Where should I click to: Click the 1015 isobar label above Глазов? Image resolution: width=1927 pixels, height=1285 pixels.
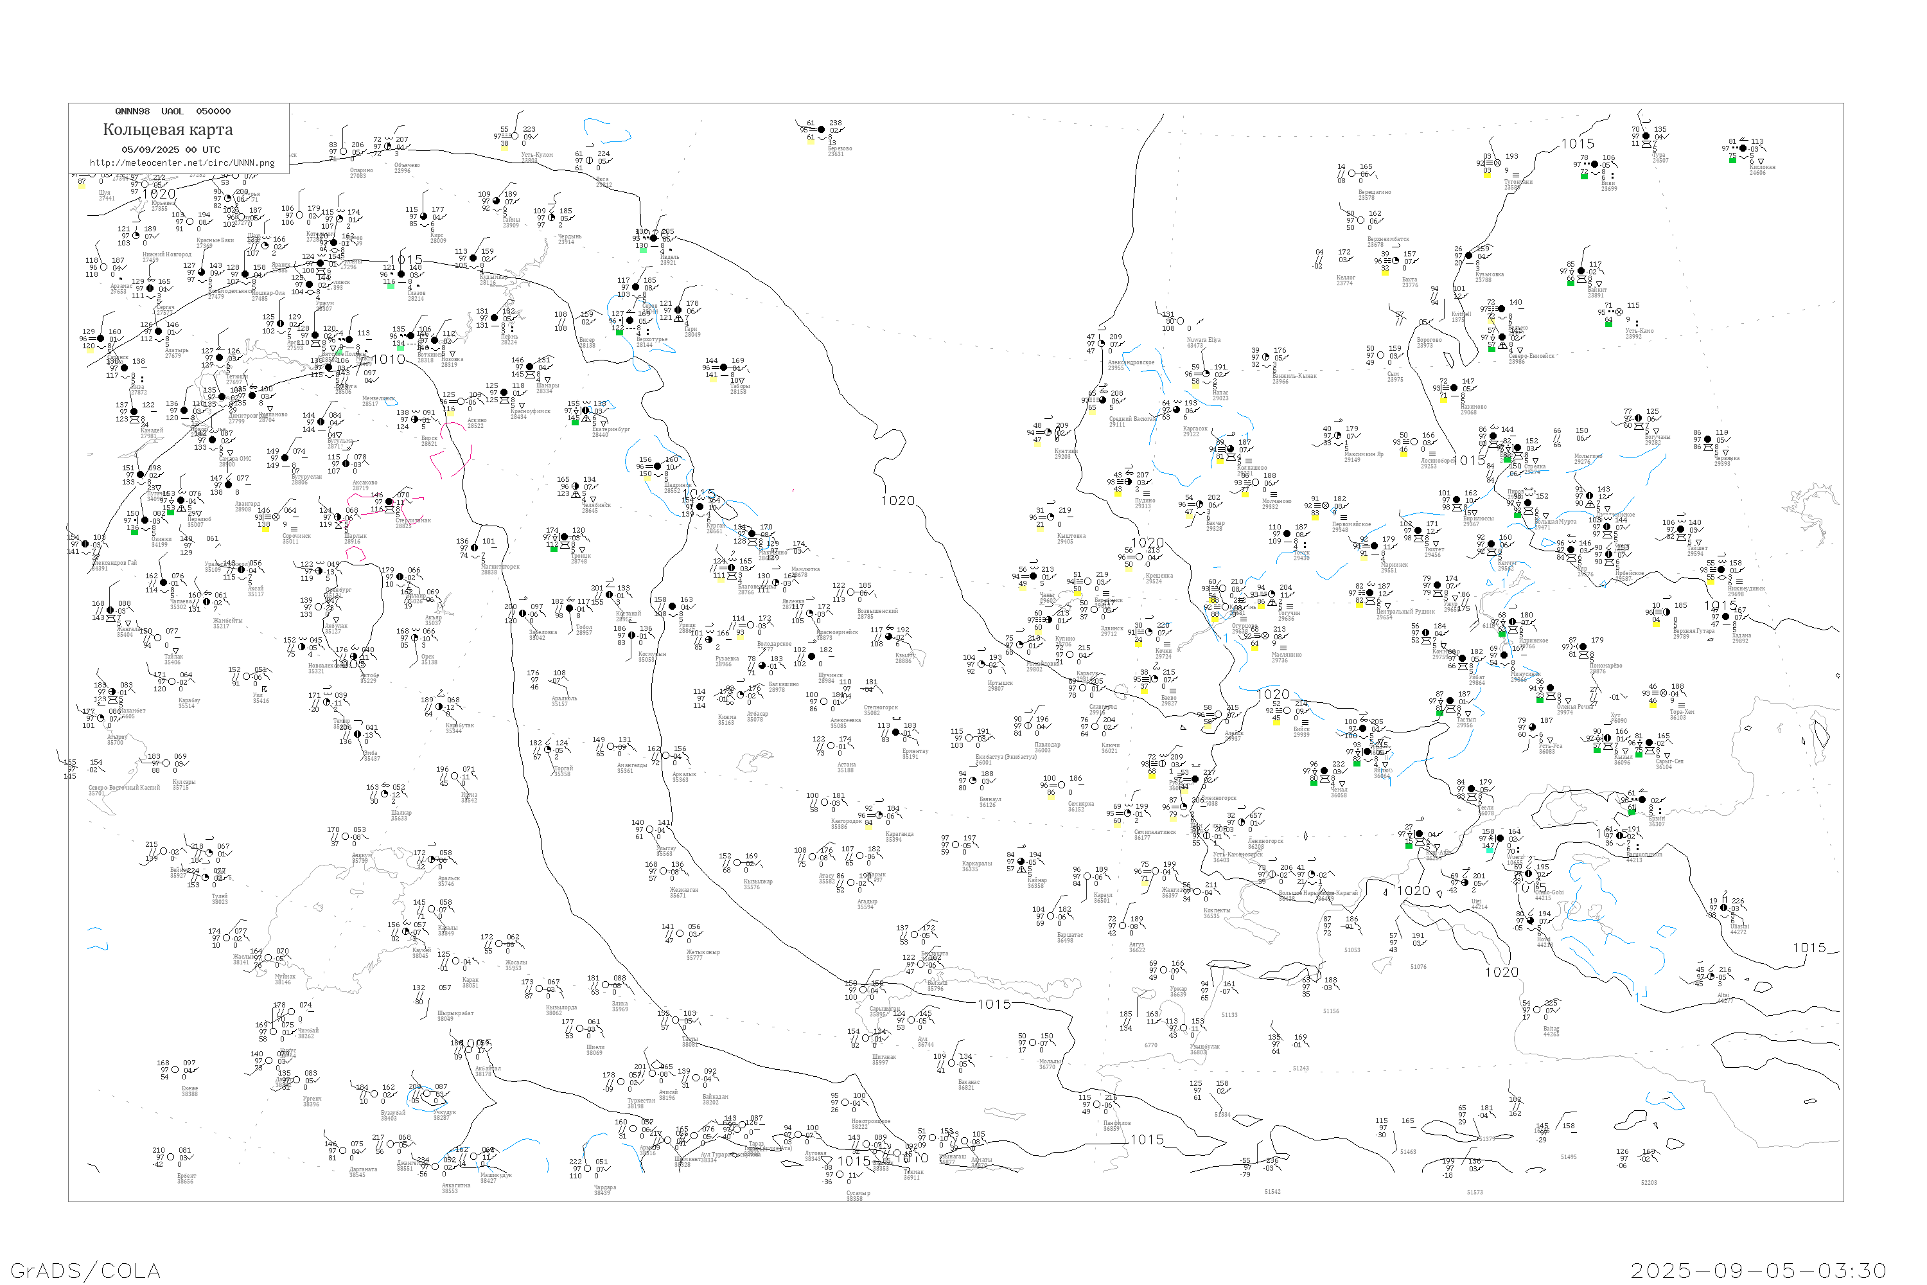coord(405,260)
